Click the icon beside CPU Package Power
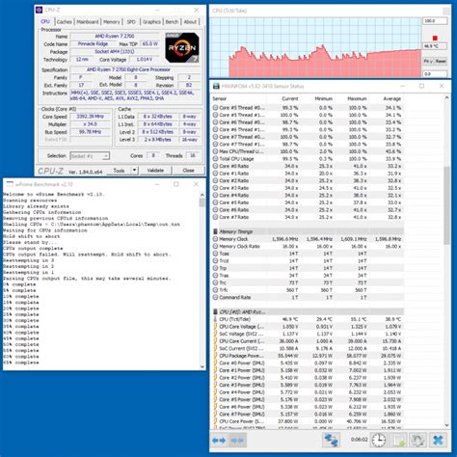 [x=215, y=356]
